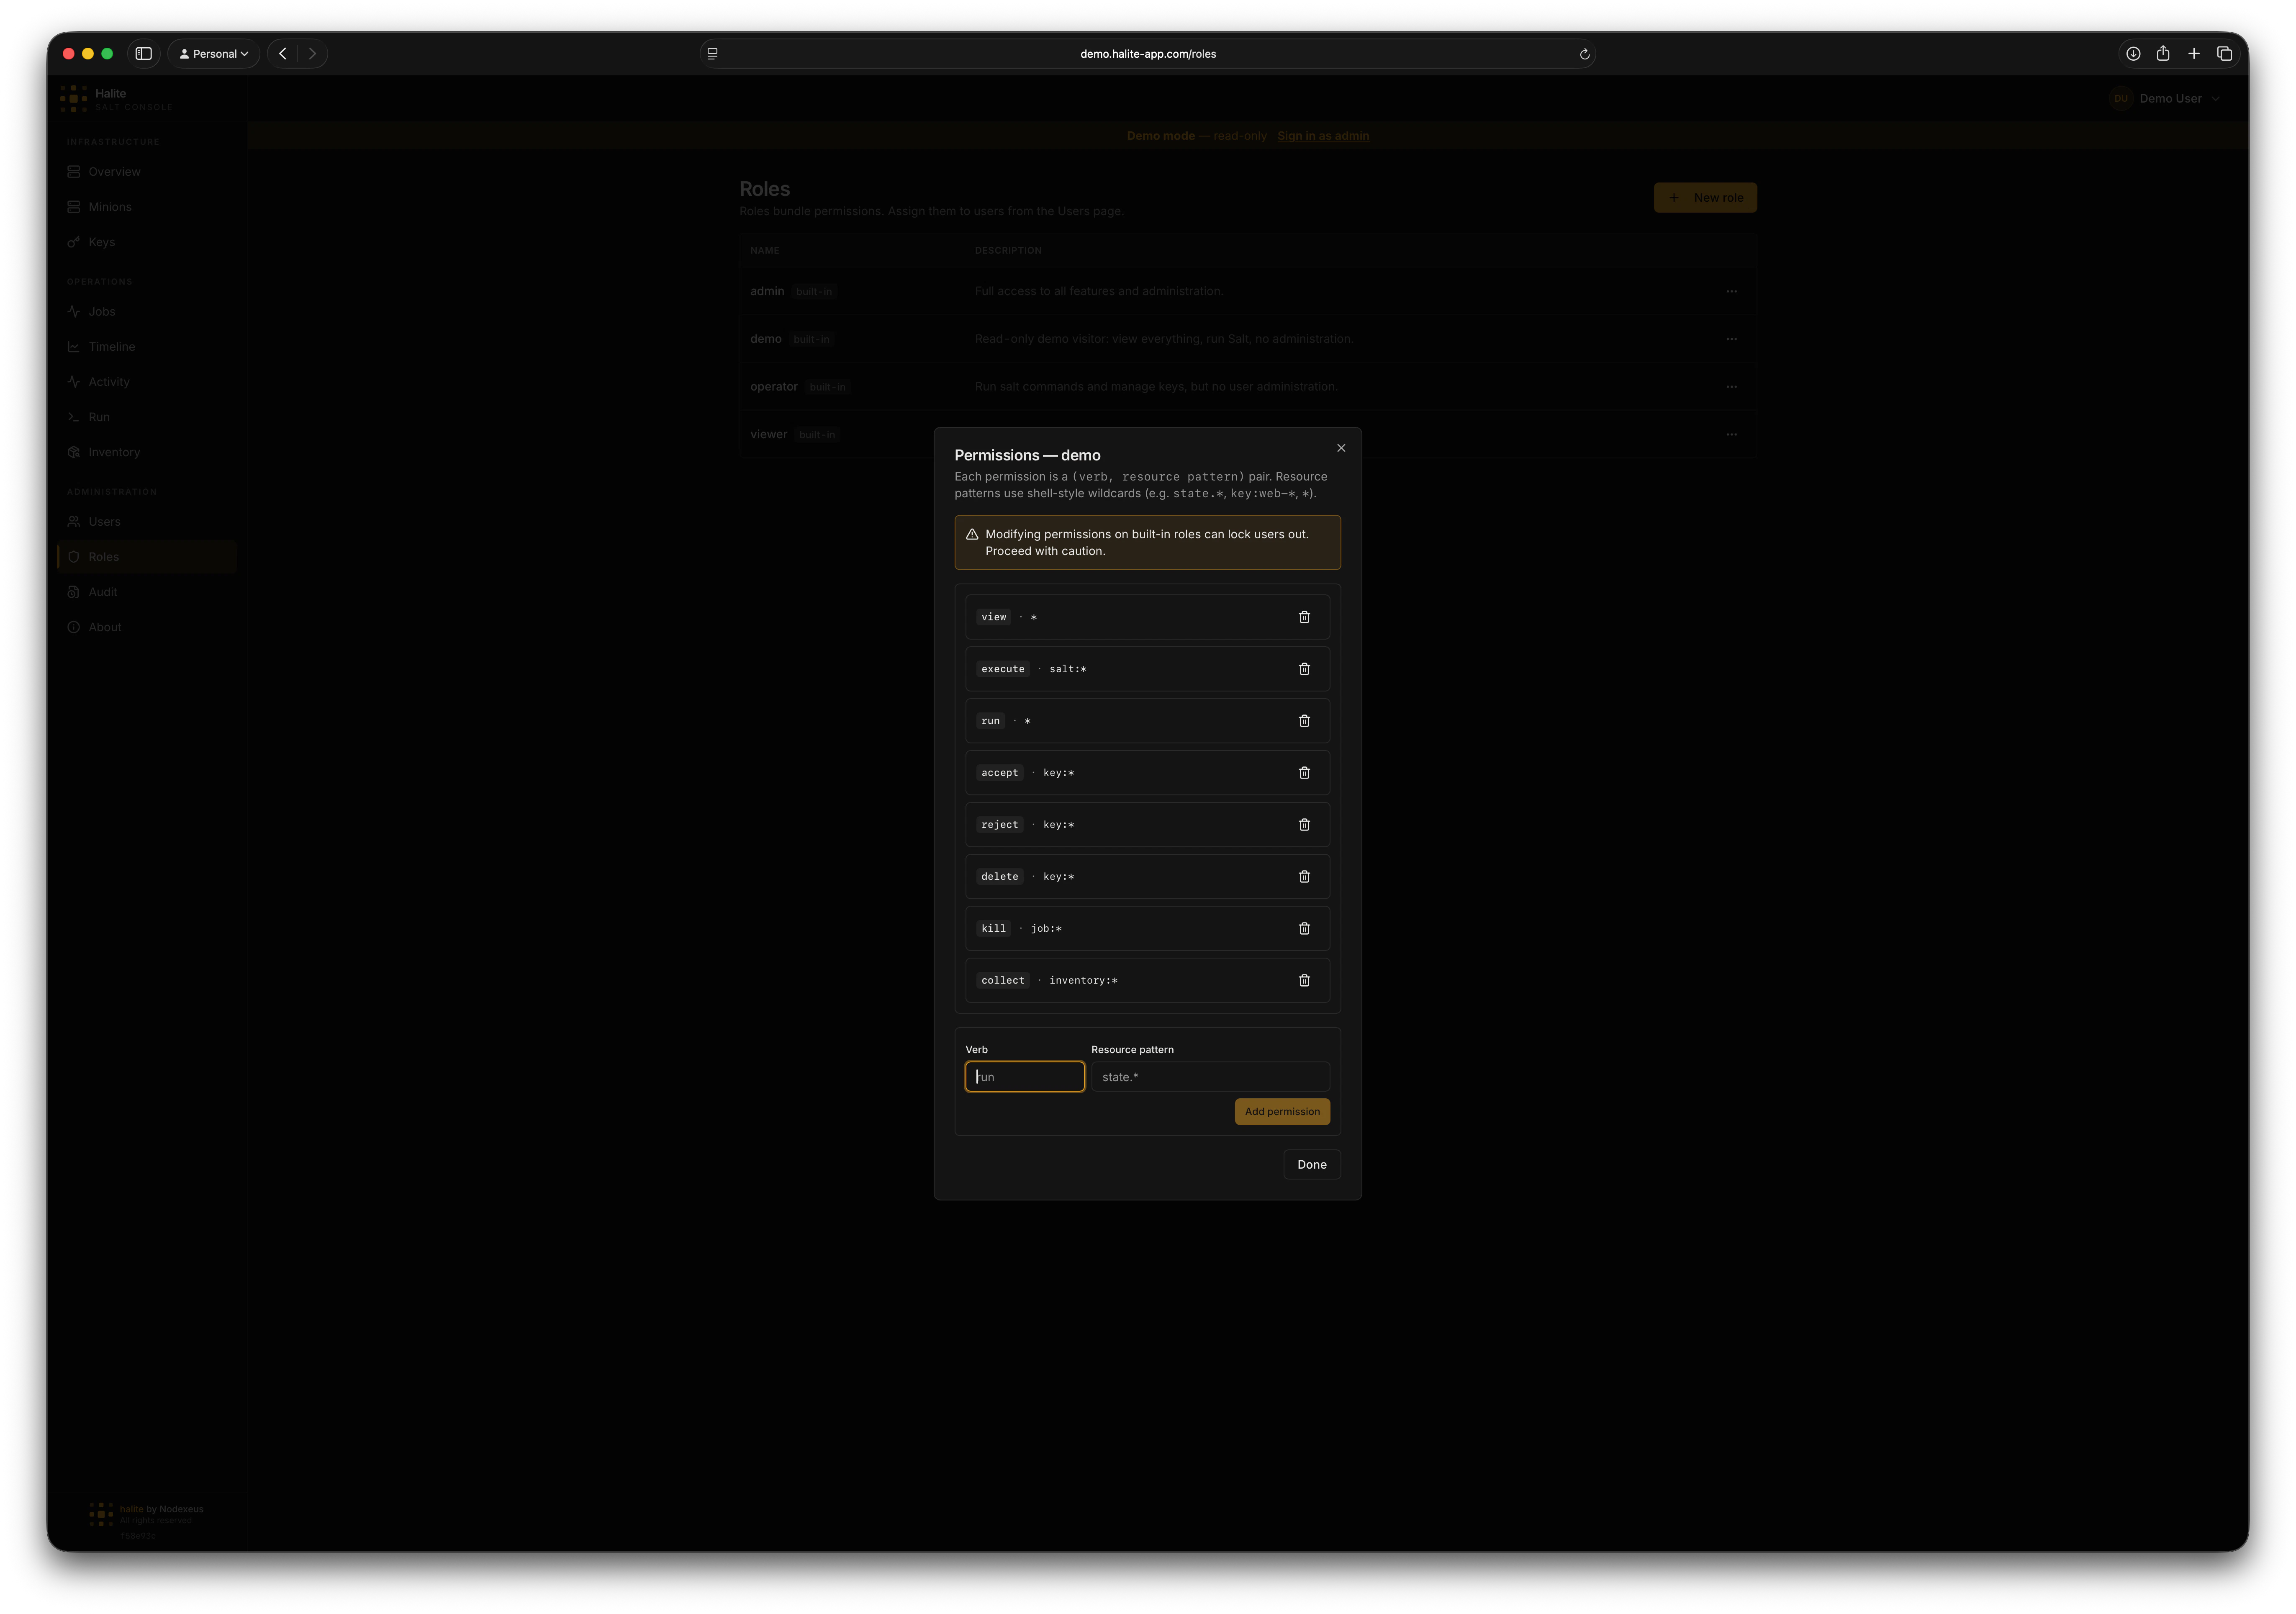This screenshot has height=1614, width=2296.
Task: Reload the page in Safari
Action: (1584, 54)
